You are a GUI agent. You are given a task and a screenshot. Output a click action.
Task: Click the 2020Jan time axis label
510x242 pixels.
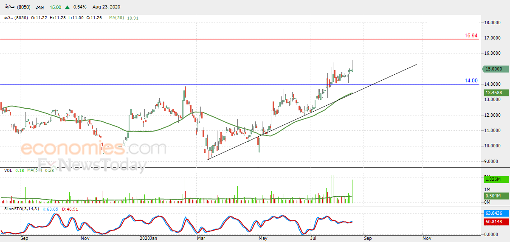click(x=148, y=239)
